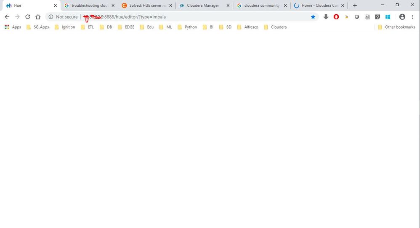The image size is (420, 228).
Task: Close the Cloudera Manager tab
Action: click(228, 5)
